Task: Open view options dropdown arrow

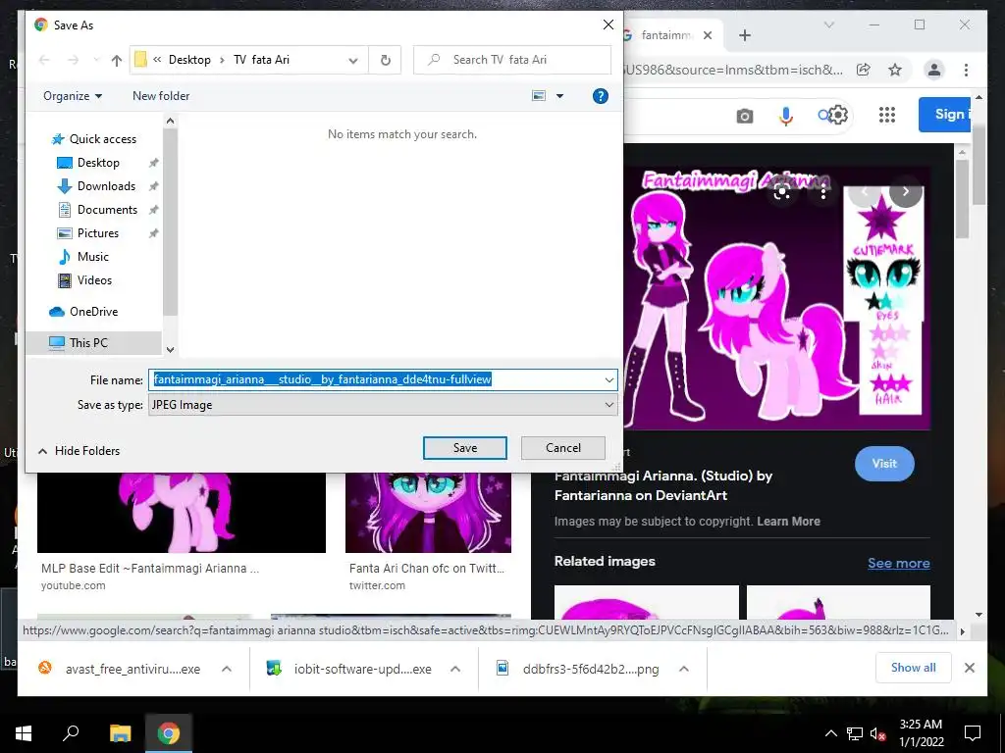Action: coord(559,96)
